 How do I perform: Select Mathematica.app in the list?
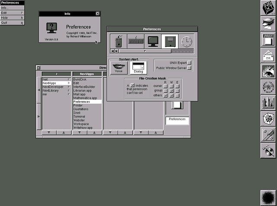tap(87, 98)
